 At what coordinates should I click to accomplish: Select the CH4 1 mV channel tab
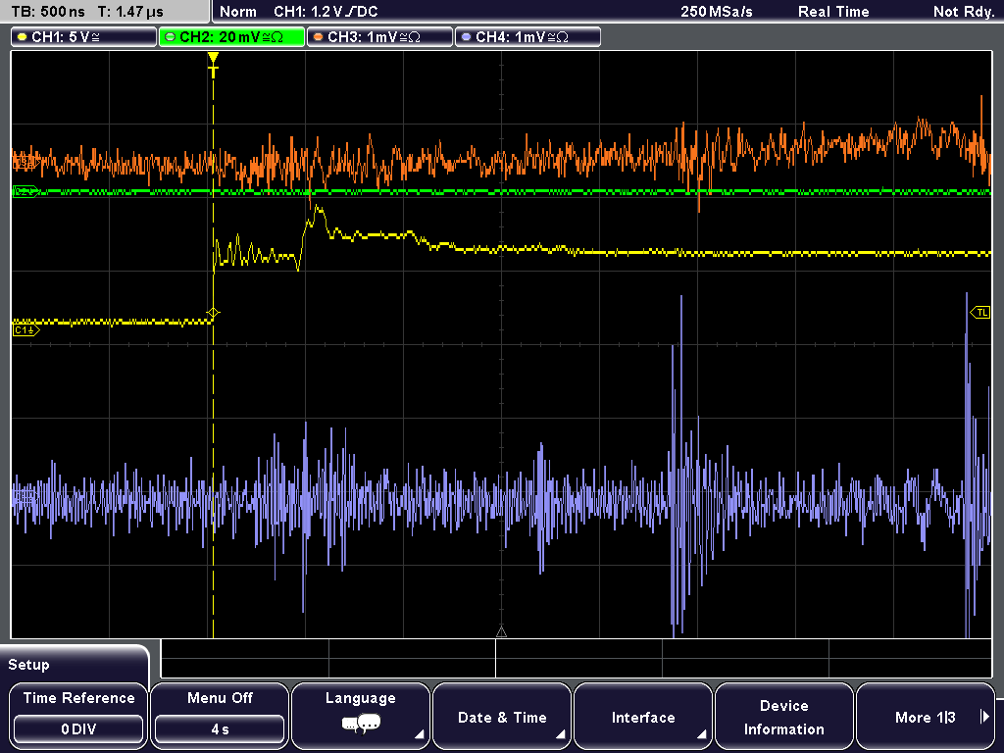(x=527, y=37)
